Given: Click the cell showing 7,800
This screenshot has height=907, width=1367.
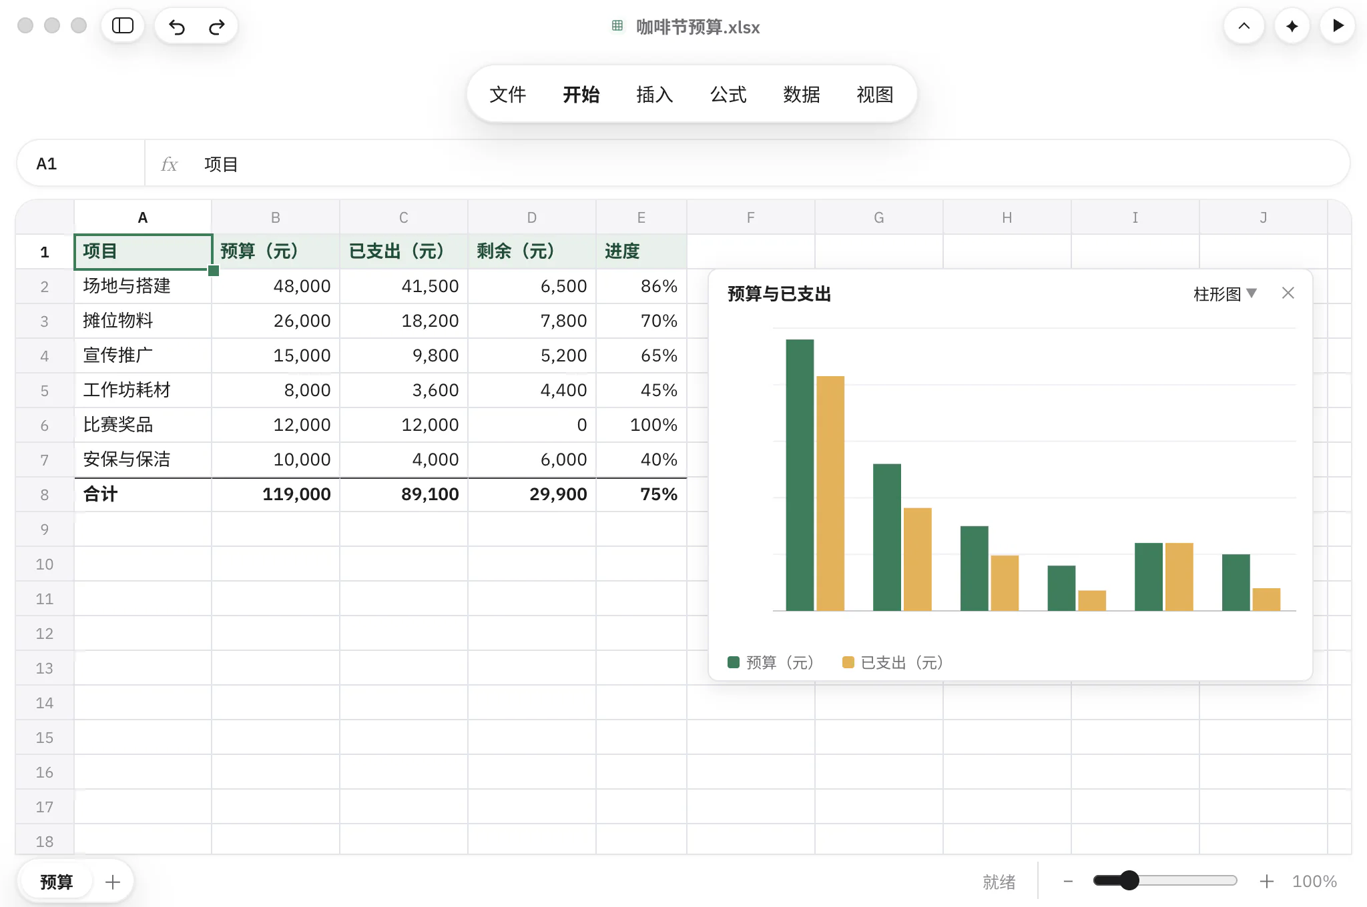Looking at the screenshot, I should 532,321.
